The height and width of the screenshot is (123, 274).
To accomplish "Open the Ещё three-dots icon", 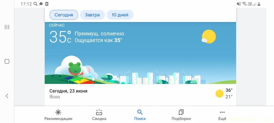I will pyautogui.click(x=222, y=112).
